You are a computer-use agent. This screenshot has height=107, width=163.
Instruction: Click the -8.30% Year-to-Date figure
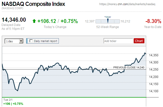[x=153, y=21]
